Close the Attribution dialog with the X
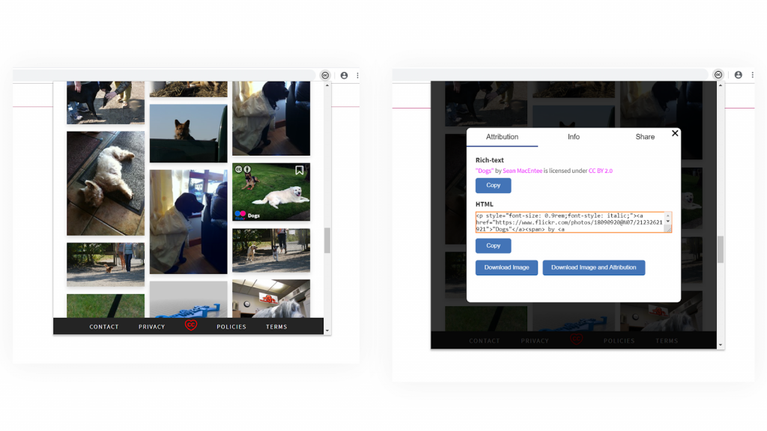767x431 pixels. [x=675, y=132]
